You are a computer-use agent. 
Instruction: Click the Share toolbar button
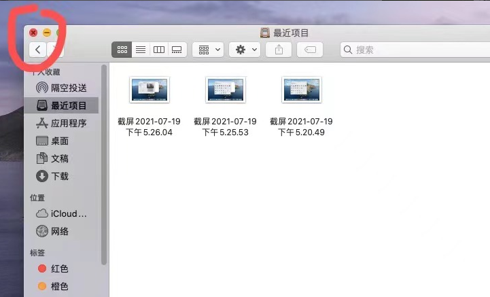click(x=279, y=50)
